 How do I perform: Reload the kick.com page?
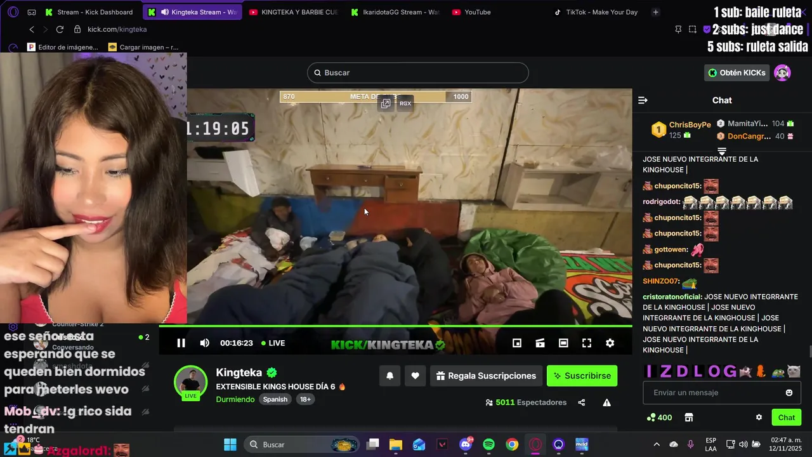tap(60, 29)
